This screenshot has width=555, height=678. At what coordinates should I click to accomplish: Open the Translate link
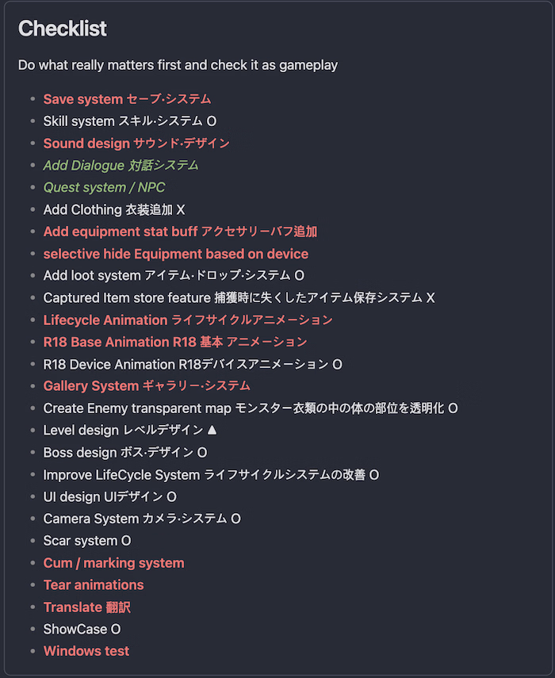pyautogui.click(x=86, y=607)
